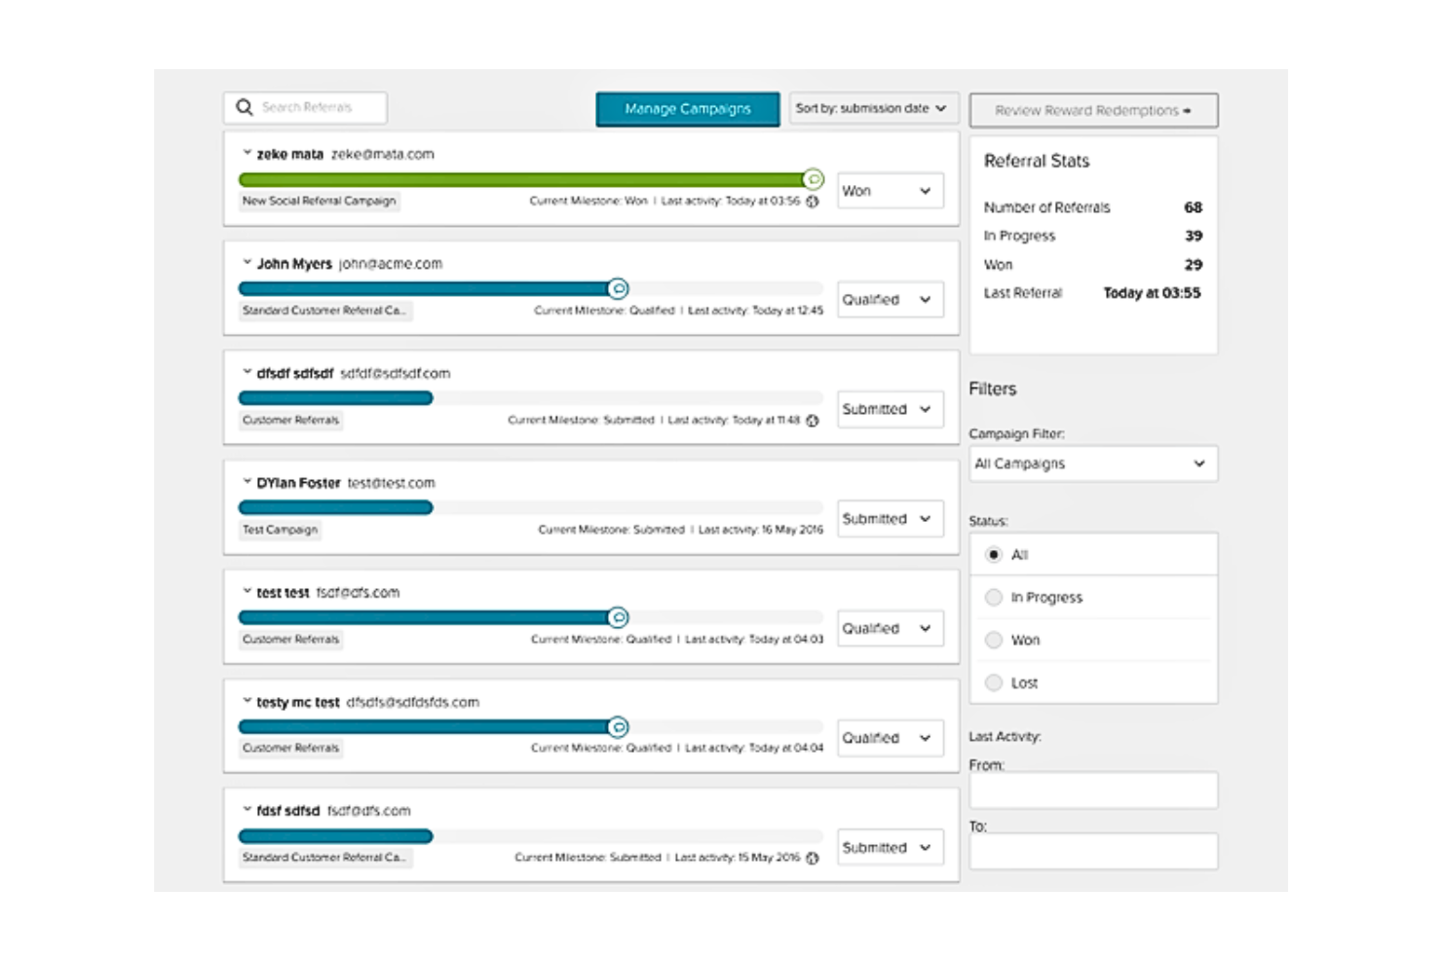Screen dimensions: 1442x961
Task: Click milestone marker on testy mc test bar
Action: pos(618,727)
